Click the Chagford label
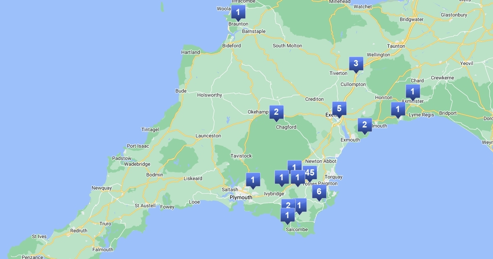The image size is (493, 259). pyautogui.click(x=286, y=127)
